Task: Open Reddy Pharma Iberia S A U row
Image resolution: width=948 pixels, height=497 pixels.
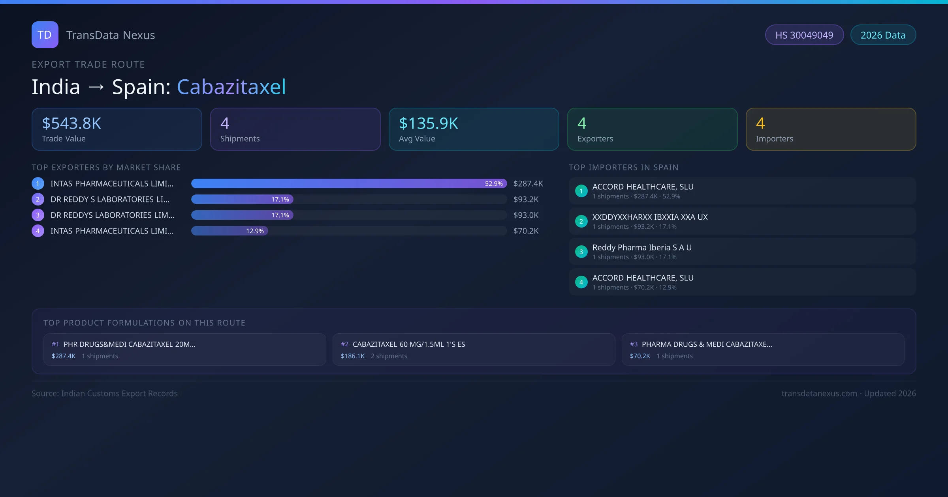Action: pyautogui.click(x=742, y=252)
